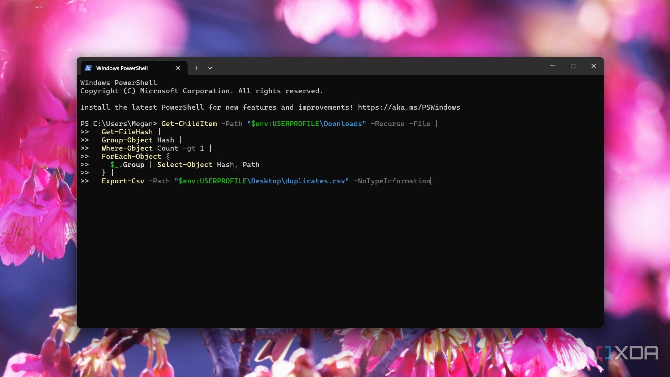Select the Windows PowerShell tab
Screen dimensions: 670x377
tap(134, 68)
